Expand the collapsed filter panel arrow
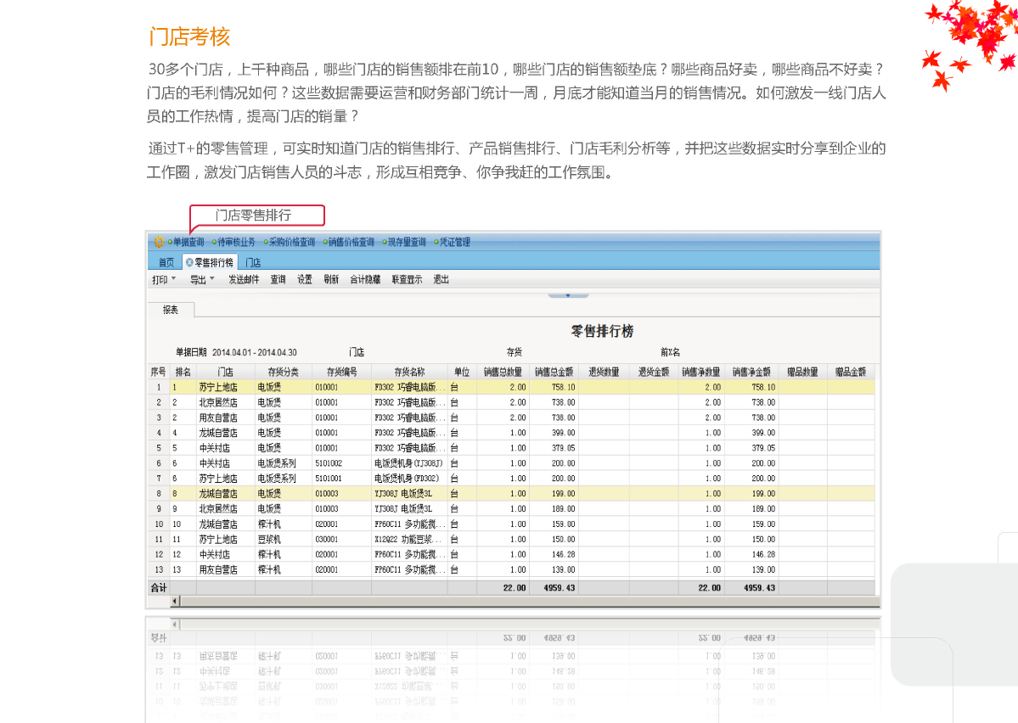 (x=568, y=295)
